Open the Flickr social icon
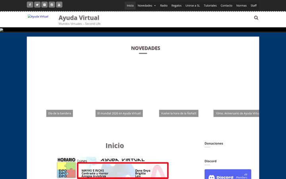The height and width of the screenshot is (179, 286). (44, 4)
